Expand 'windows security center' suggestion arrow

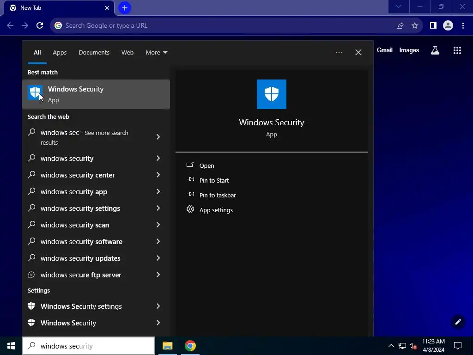158,175
